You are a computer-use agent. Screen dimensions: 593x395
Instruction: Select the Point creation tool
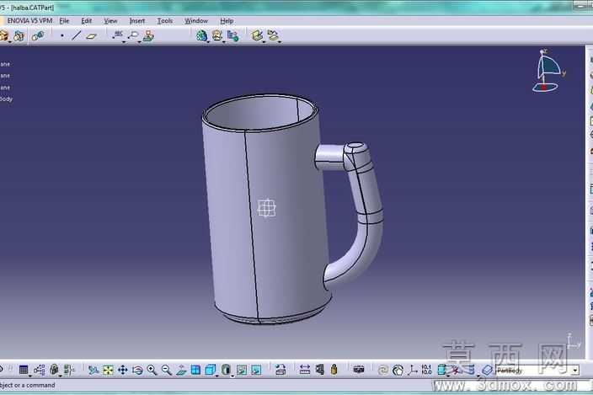coord(62,36)
